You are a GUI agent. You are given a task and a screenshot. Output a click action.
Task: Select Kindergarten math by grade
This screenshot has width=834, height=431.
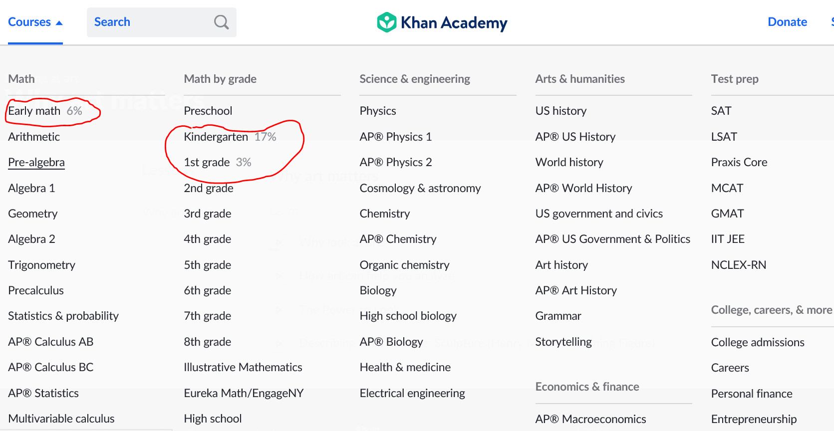(216, 137)
